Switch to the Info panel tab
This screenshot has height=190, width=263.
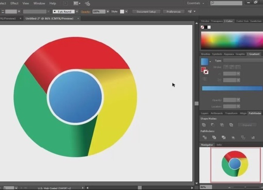pyautogui.click(x=219, y=145)
